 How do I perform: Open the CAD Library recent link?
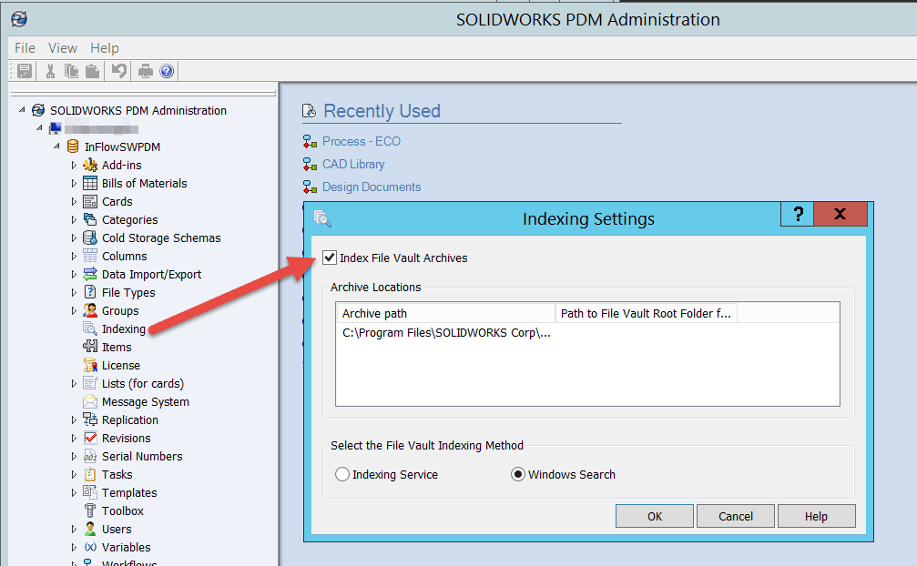pyautogui.click(x=353, y=164)
